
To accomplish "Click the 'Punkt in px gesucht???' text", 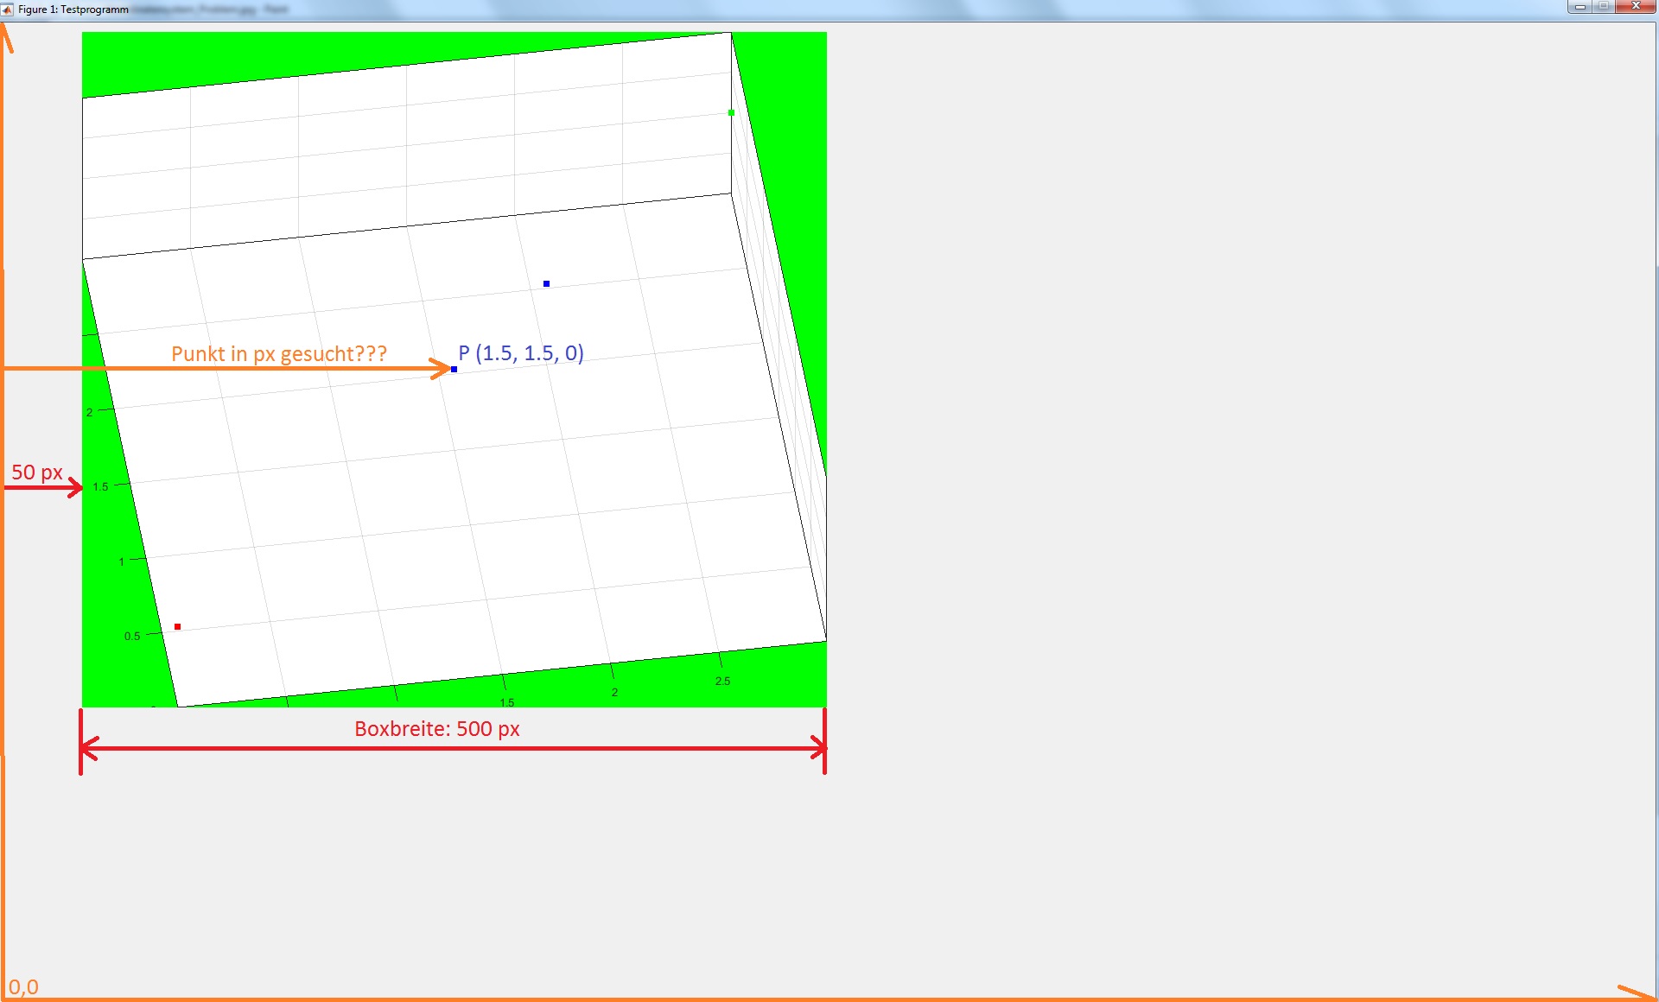I will coord(278,353).
